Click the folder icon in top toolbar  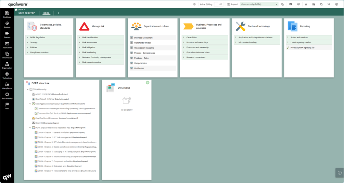(x=291, y=4)
